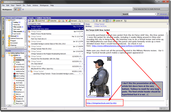Image resolution: width=171 pixels, height=112 pixels.
Task: Select the Last month view
Action: pos(16,34)
